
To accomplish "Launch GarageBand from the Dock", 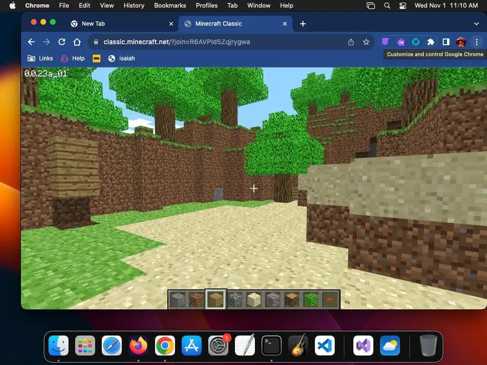I will [x=298, y=346].
